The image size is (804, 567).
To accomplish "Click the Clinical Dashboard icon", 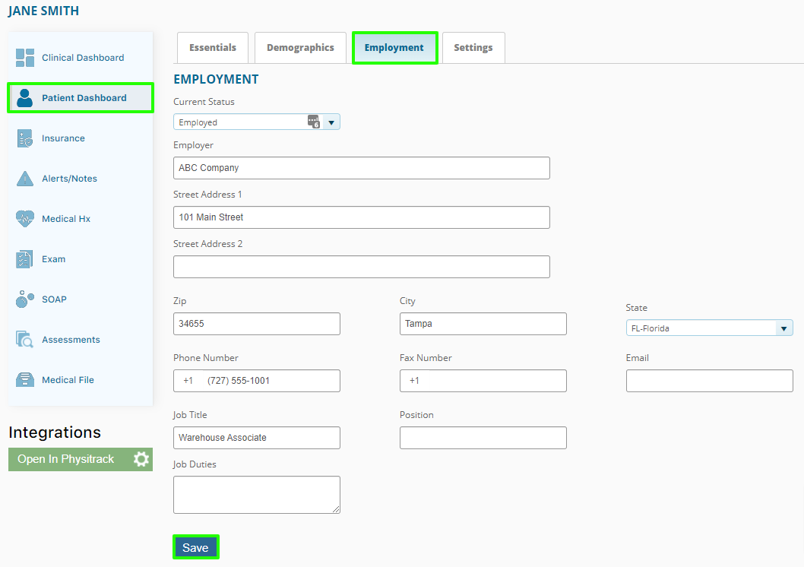I will tap(24, 58).
